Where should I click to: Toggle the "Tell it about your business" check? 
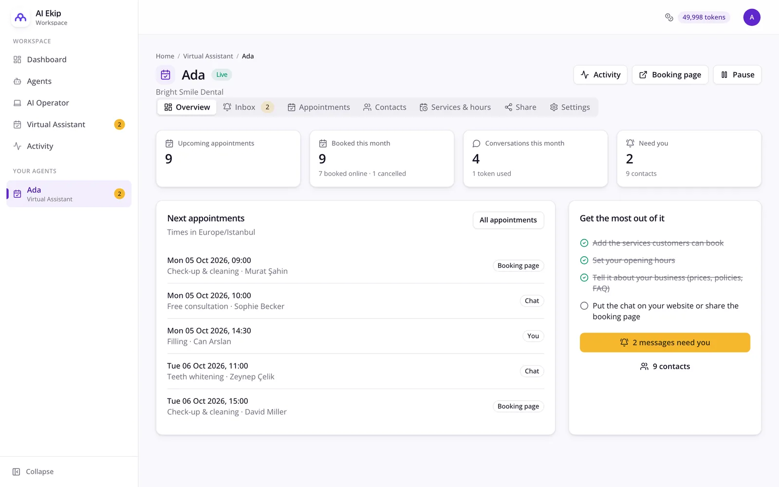click(x=584, y=278)
